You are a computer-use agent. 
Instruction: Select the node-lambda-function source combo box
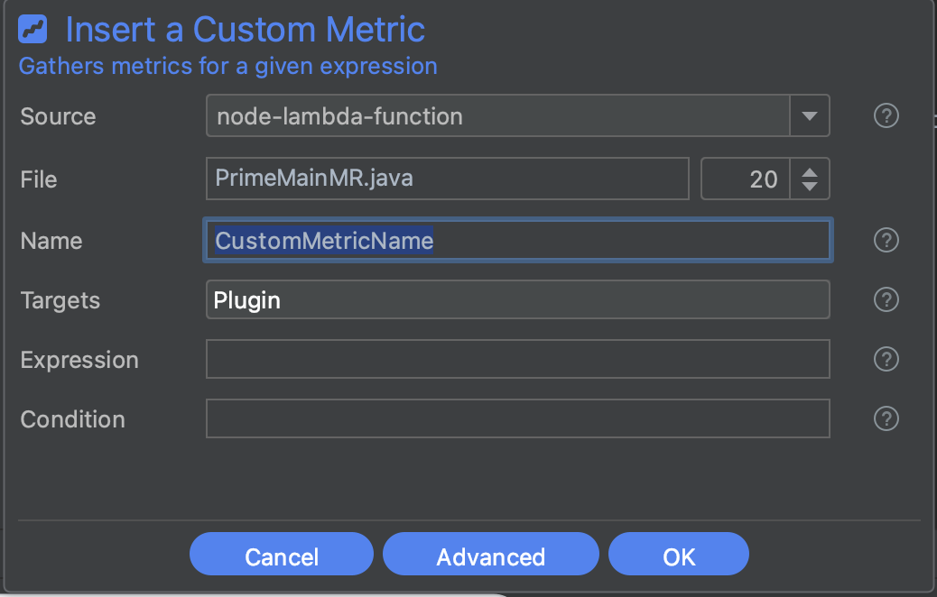[497, 116]
